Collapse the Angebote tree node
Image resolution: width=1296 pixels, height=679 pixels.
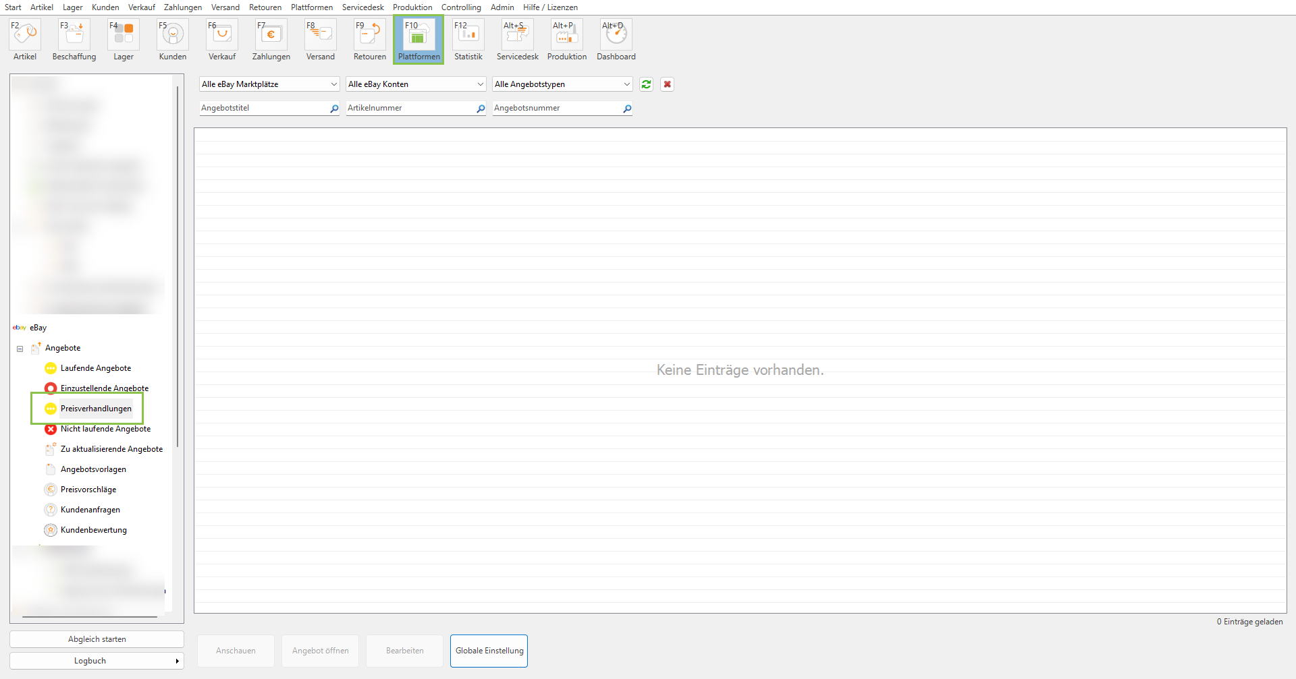pos(20,349)
